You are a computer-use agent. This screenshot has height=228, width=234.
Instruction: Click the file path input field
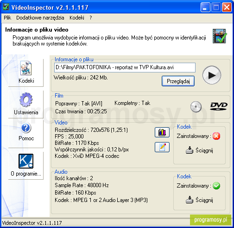[125, 67]
